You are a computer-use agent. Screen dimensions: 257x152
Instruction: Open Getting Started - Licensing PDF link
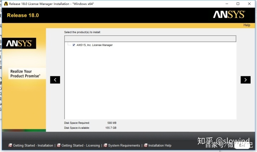click(80, 146)
